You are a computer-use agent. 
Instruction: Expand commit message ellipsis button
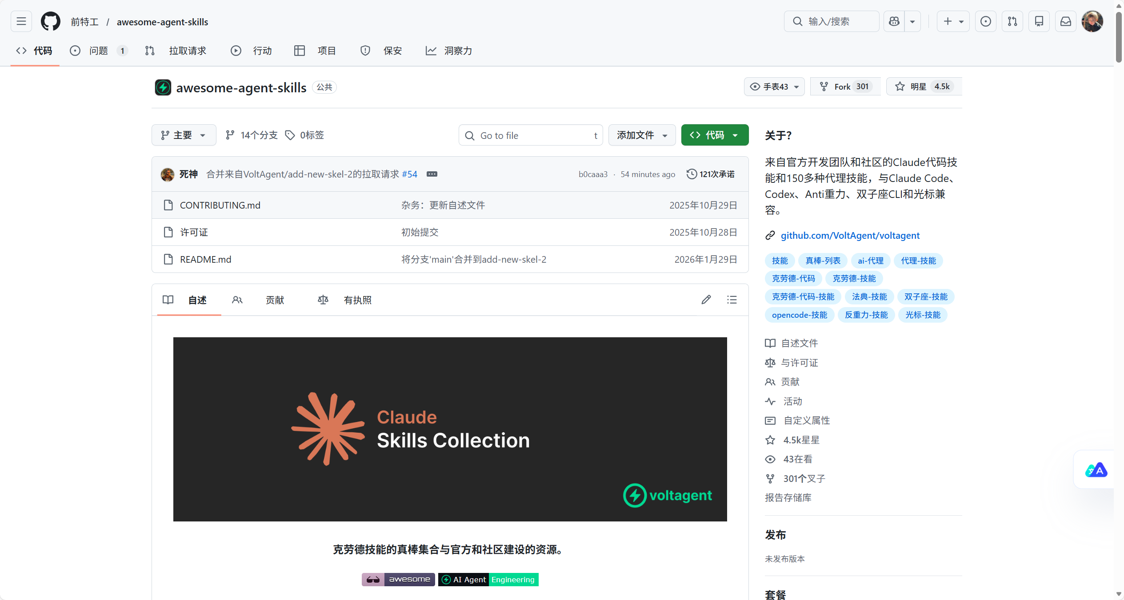(x=432, y=174)
